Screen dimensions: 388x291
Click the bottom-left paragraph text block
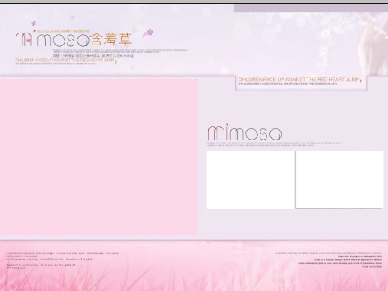[x=63, y=260]
